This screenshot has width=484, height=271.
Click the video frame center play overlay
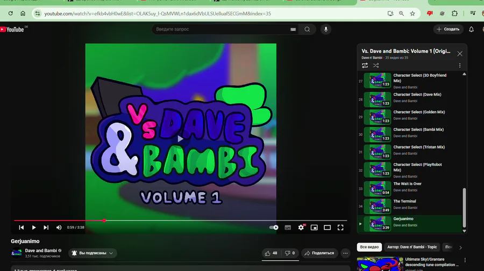(x=181, y=139)
